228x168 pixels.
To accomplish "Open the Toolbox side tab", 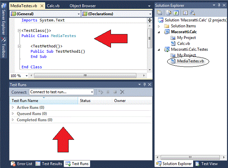I will tap(3, 47).
